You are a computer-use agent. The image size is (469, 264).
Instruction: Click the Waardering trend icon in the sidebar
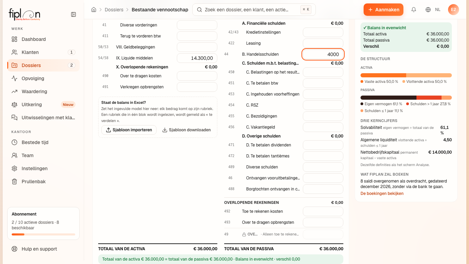[x=14, y=91]
